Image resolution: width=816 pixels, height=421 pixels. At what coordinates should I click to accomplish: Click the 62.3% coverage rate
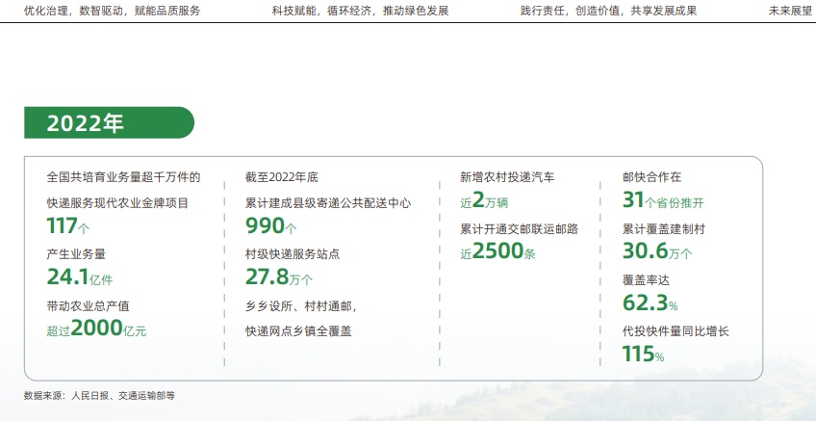click(x=650, y=304)
